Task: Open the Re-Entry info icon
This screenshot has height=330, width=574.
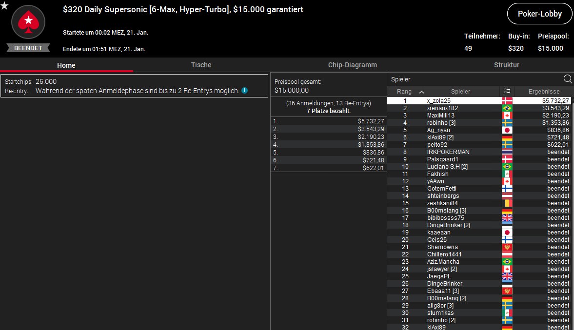Action: coord(244,91)
